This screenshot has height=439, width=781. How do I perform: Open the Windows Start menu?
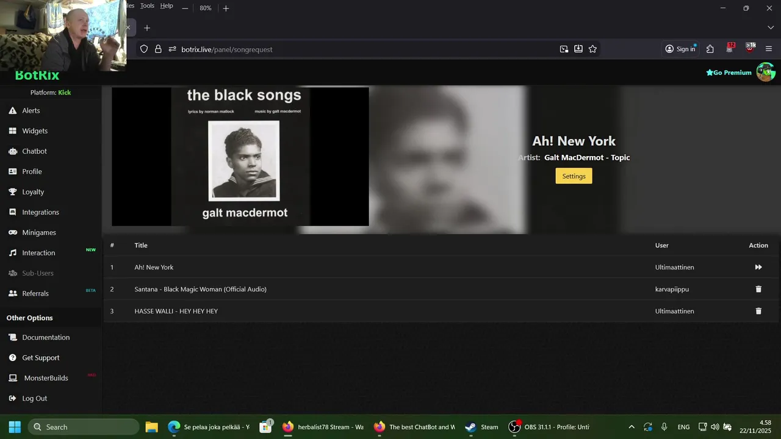coord(15,427)
